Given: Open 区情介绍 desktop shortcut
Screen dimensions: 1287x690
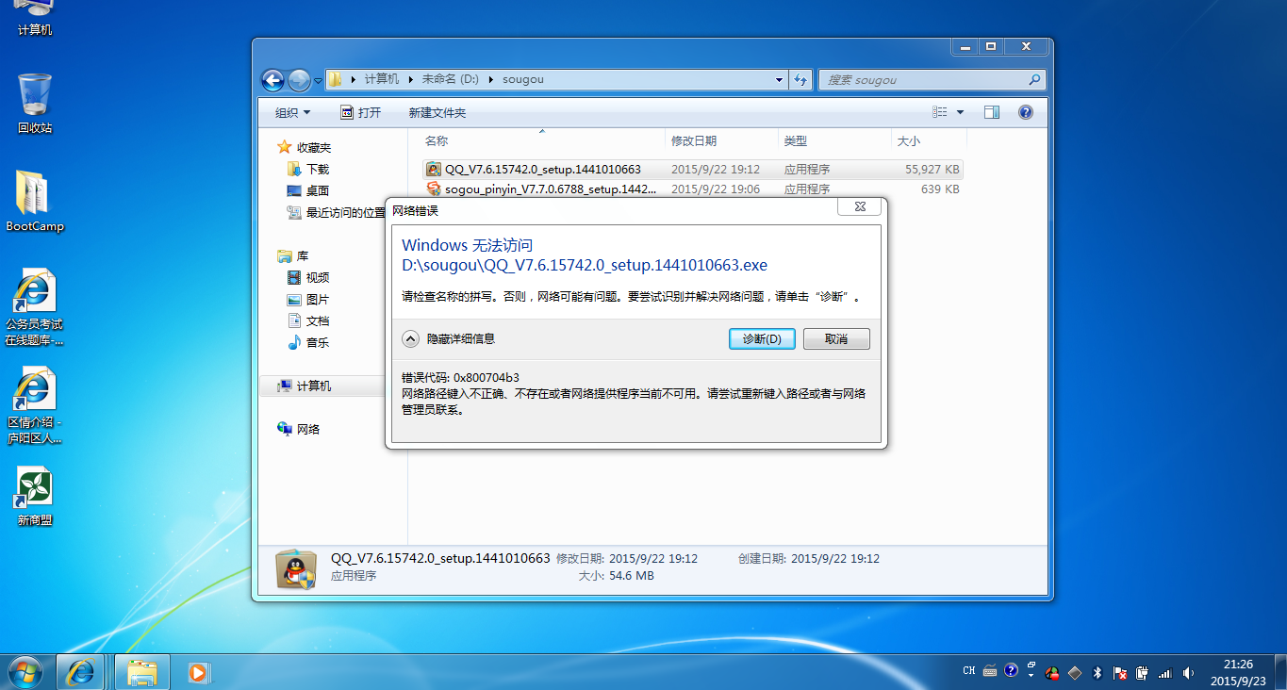Looking at the screenshot, I should 35,406.
